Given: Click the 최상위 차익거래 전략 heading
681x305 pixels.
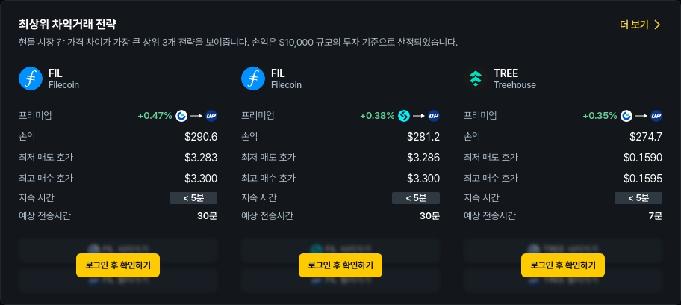Looking at the screenshot, I should (67, 25).
